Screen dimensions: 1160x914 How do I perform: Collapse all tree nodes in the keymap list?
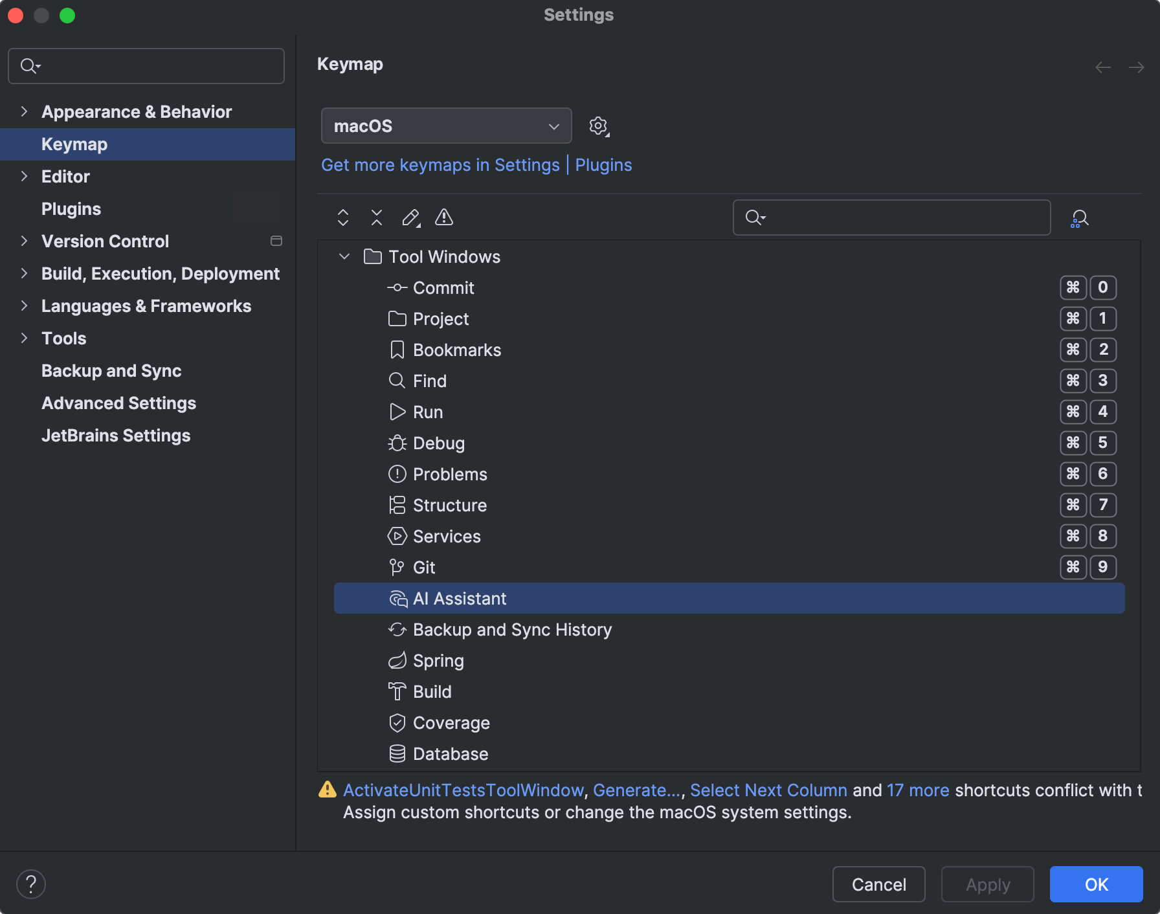(x=376, y=217)
